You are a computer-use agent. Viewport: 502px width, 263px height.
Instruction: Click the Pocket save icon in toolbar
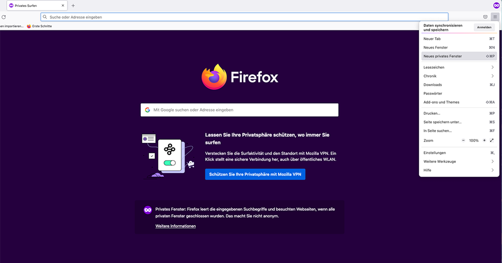point(485,17)
